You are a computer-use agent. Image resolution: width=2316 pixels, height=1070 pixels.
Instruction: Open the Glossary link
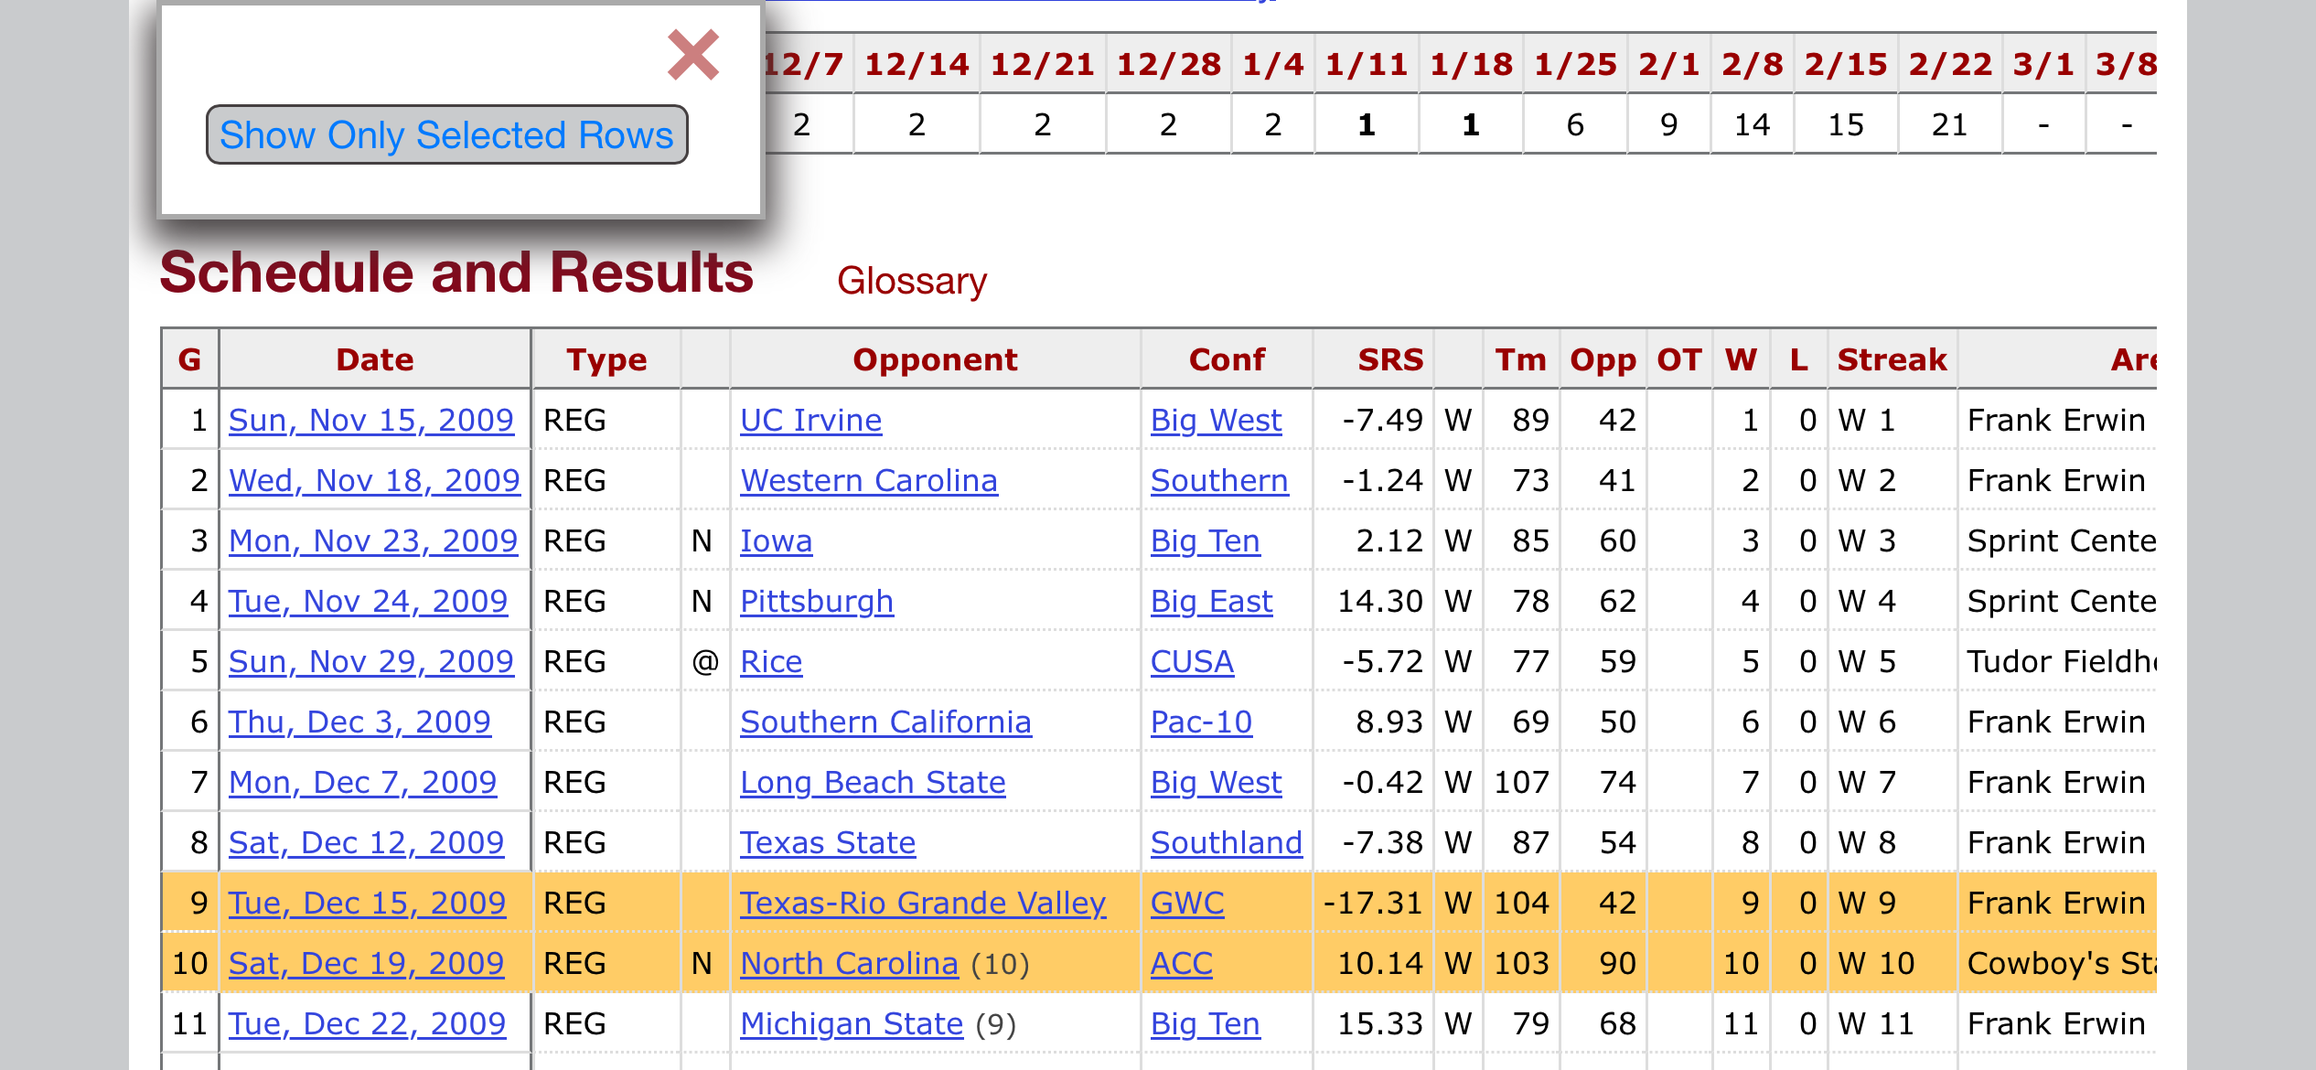click(x=911, y=281)
